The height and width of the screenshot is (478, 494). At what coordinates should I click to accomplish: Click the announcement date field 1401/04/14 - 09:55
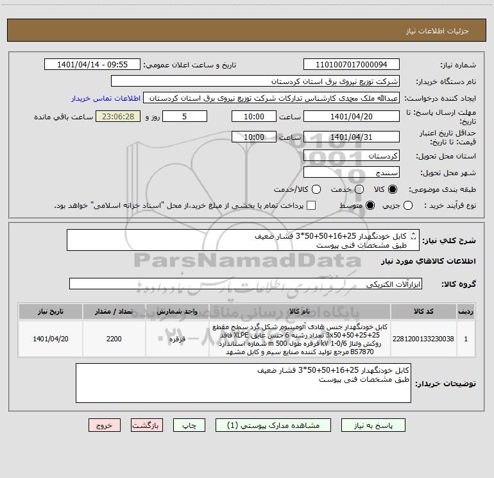[x=92, y=65]
